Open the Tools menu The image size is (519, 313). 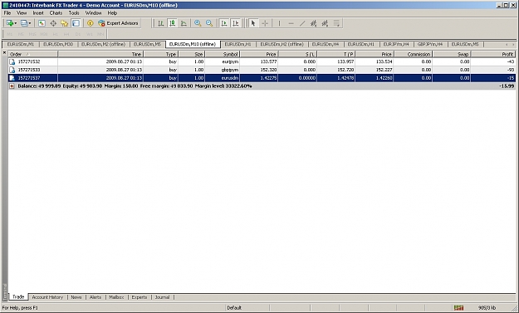point(74,13)
